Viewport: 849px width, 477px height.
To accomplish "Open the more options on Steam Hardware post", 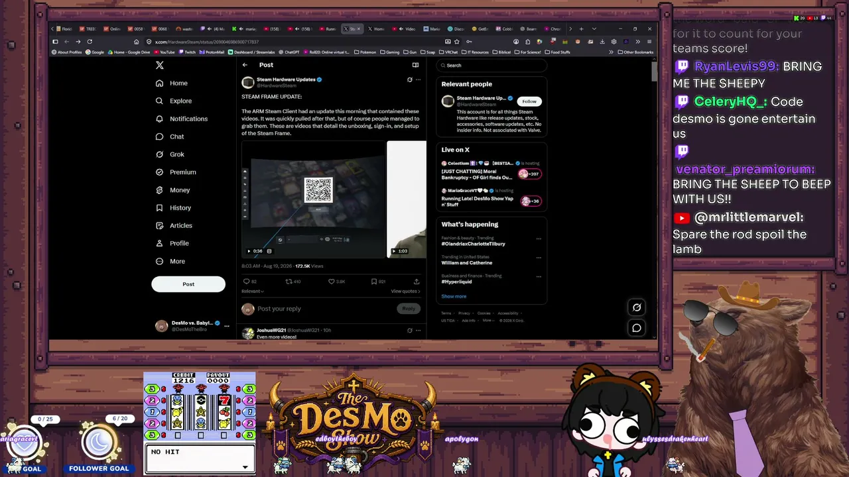I will tap(418, 79).
